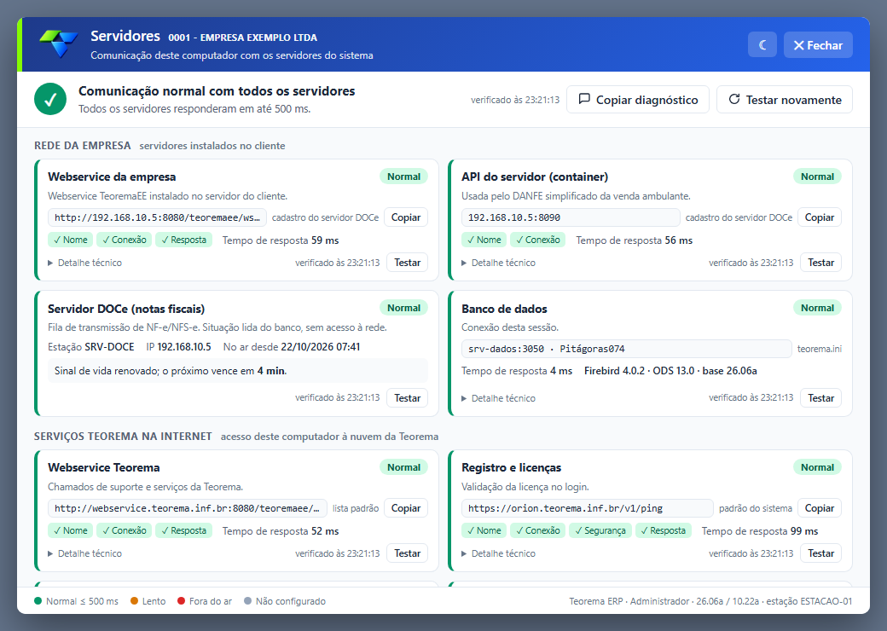Image resolution: width=887 pixels, height=631 pixels.
Task: Click the Normal status pill on Banco de dados
Action: coord(817,308)
